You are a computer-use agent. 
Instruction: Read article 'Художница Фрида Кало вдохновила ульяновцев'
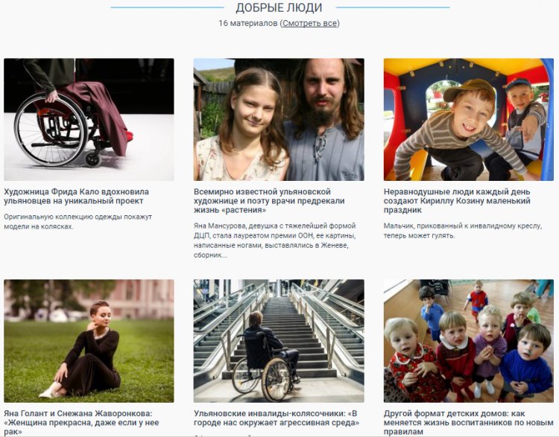click(x=76, y=197)
